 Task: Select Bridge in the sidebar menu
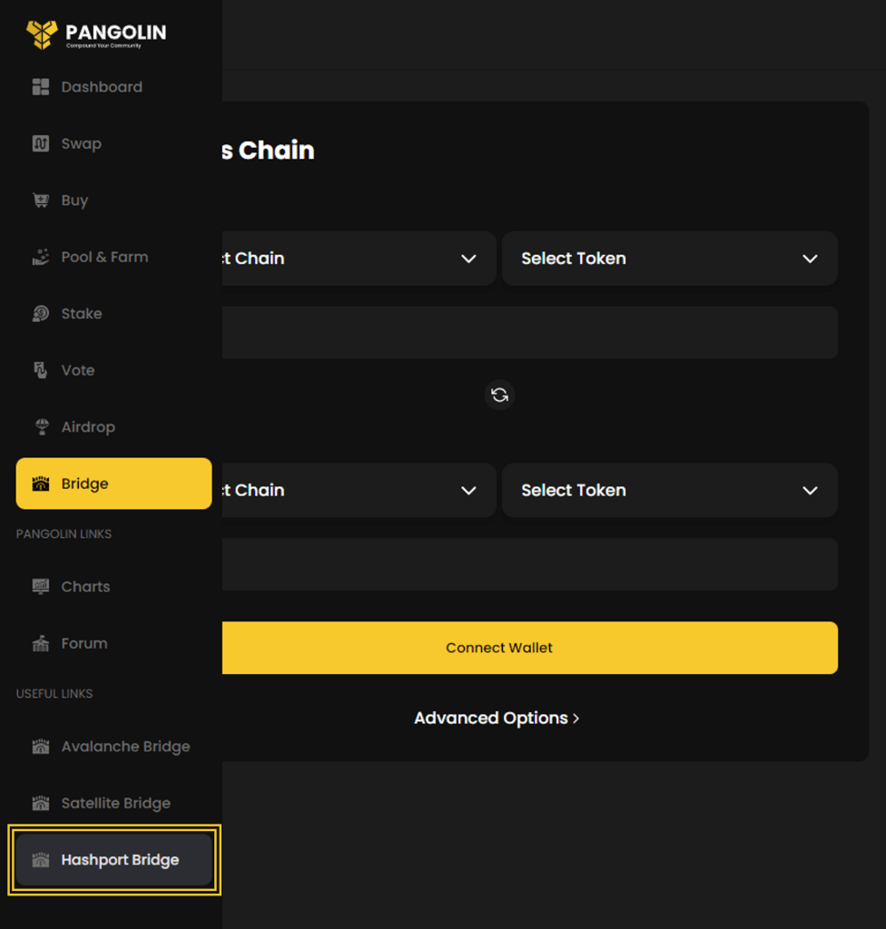113,484
